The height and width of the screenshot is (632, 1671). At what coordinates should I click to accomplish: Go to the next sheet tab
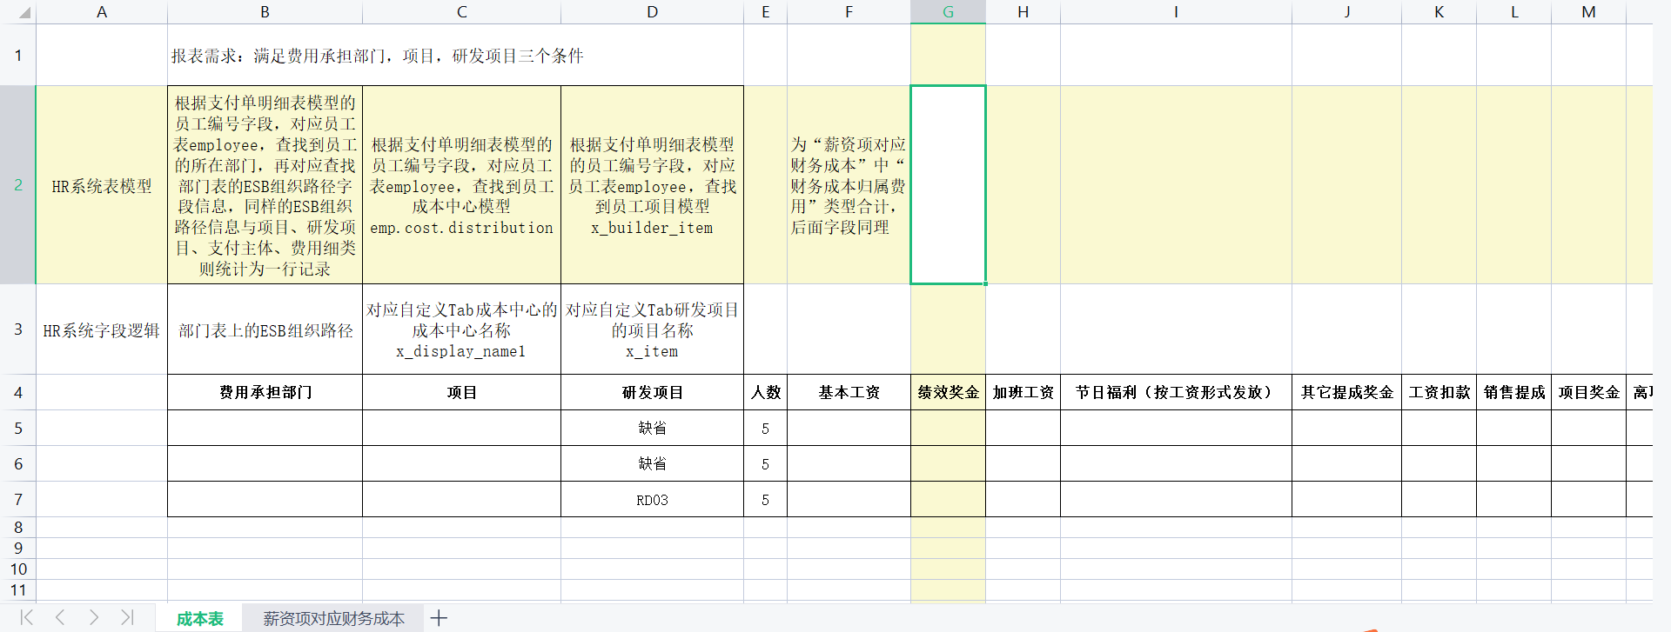(94, 618)
